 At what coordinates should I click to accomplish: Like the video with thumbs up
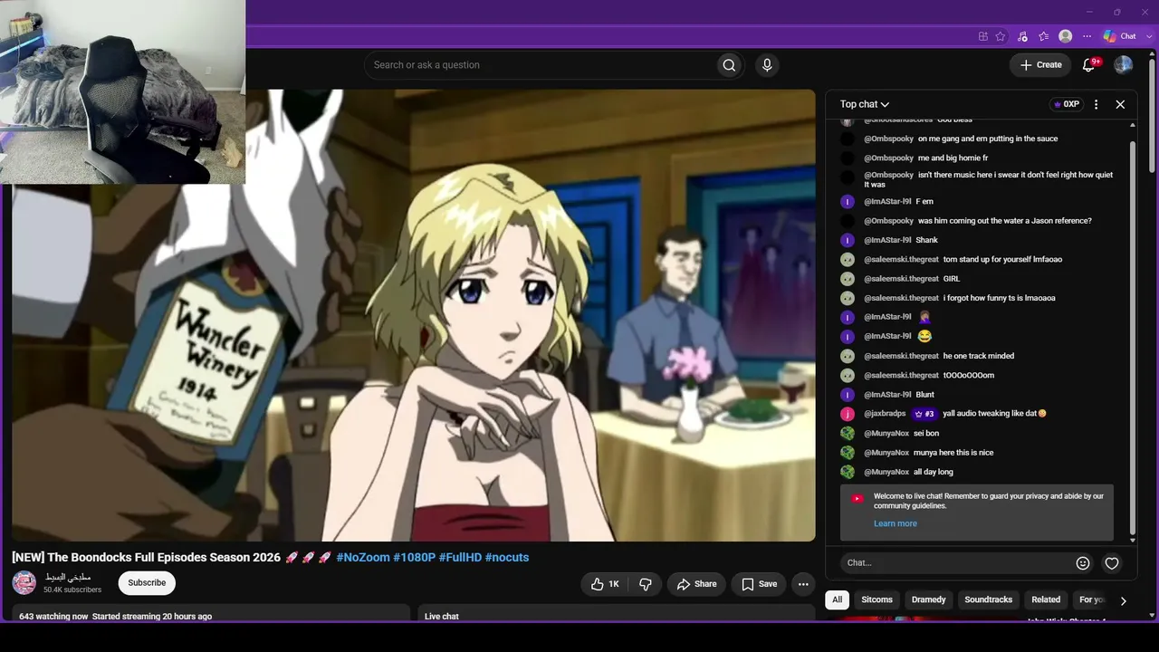point(605,584)
